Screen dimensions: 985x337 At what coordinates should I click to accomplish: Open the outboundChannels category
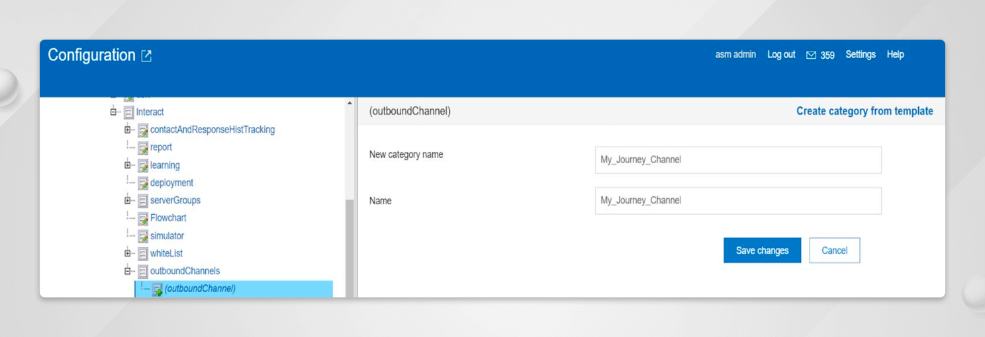185,271
